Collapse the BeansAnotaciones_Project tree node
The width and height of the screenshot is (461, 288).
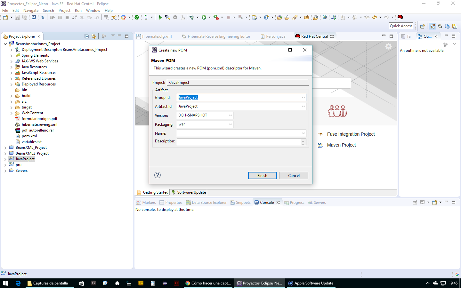coord(5,44)
